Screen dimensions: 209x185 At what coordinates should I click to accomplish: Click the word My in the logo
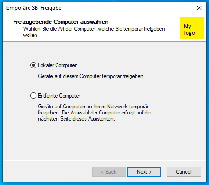(x=187, y=26)
